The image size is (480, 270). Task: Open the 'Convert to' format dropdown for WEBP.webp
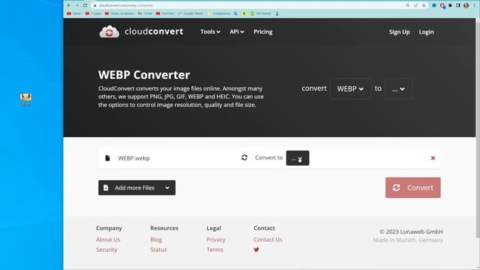pos(298,158)
